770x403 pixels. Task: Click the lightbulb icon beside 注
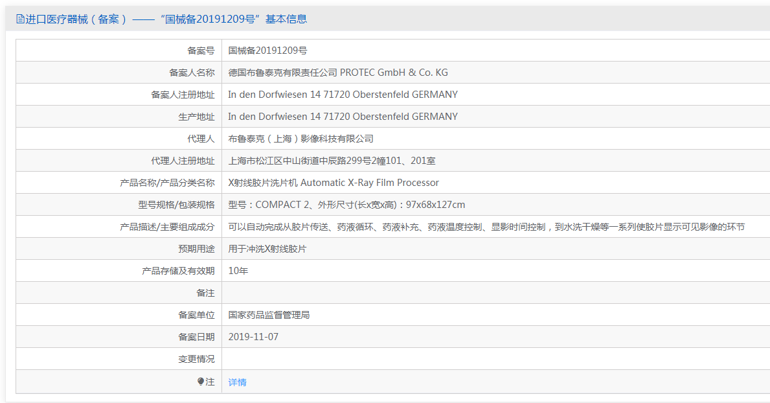[x=200, y=382]
